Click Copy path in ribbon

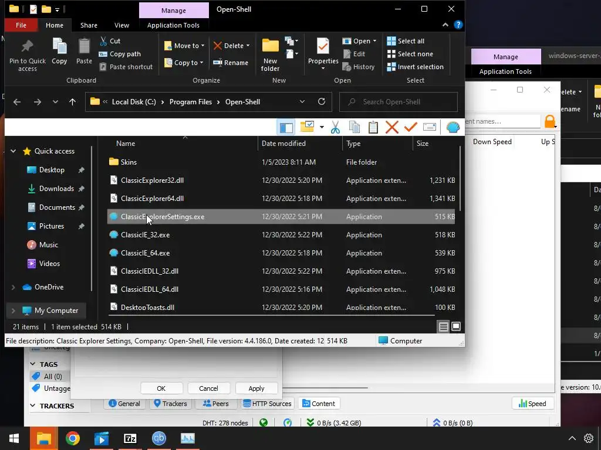tap(120, 54)
